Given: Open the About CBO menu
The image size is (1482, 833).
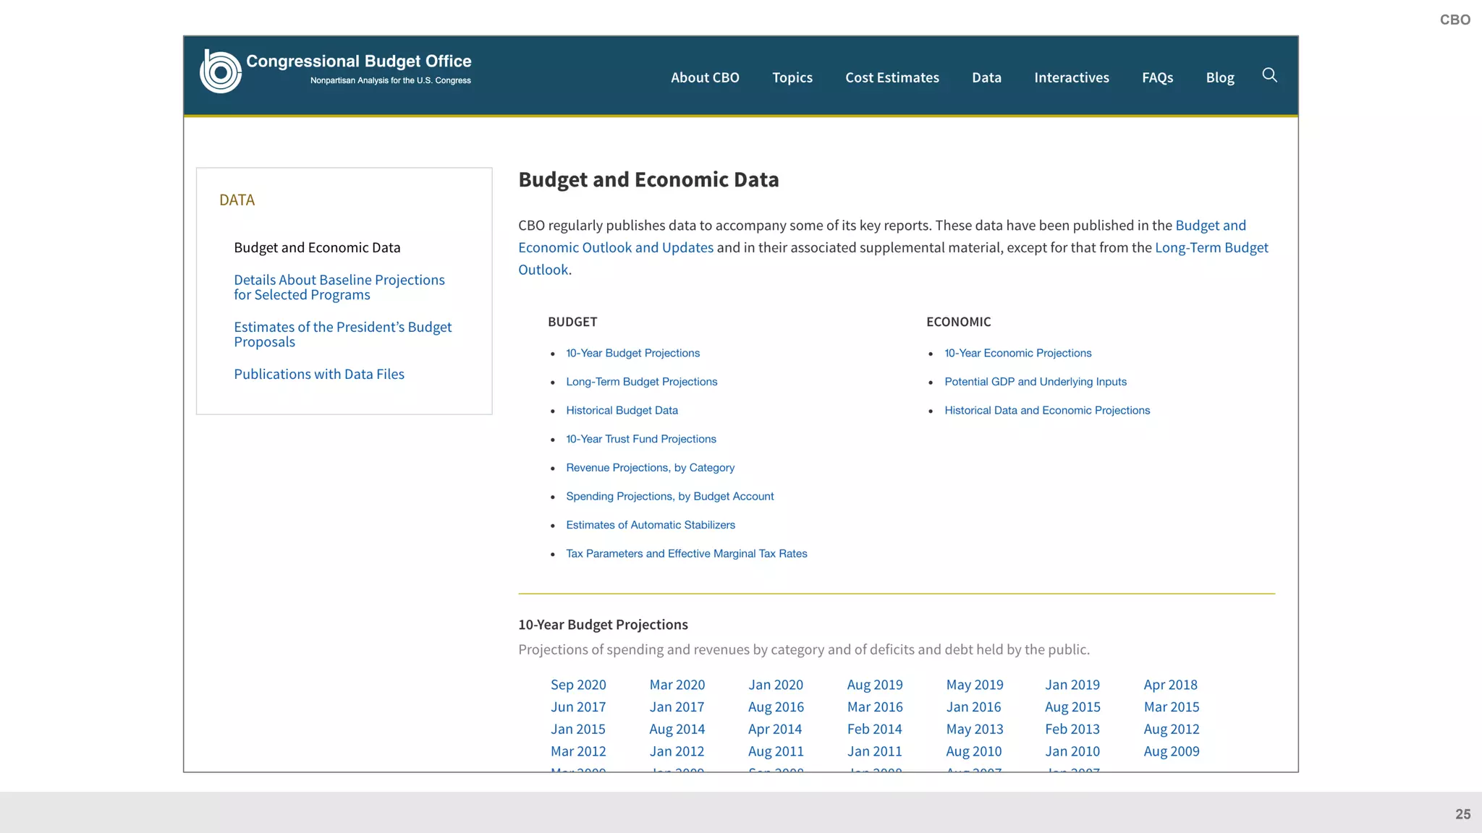Looking at the screenshot, I should [x=704, y=77].
